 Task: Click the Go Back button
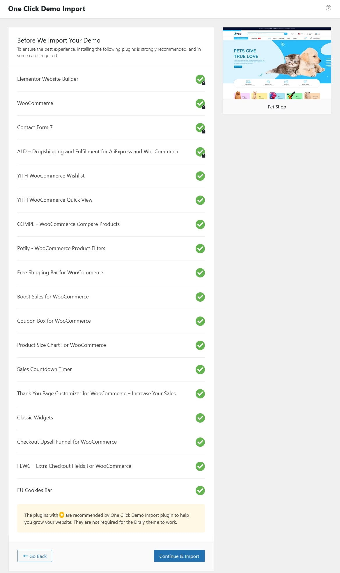coord(35,556)
